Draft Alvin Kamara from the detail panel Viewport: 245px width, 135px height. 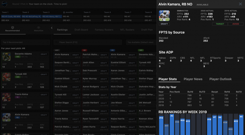(x=164, y=24)
